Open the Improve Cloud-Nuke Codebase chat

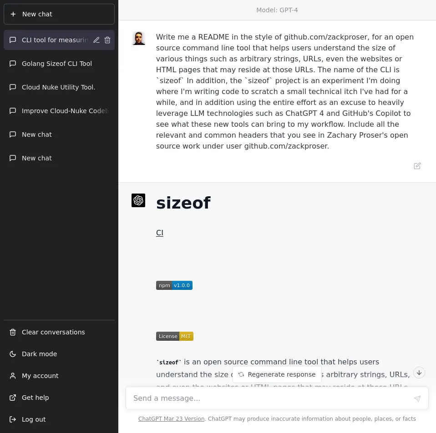pyautogui.click(x=64, y=111)
